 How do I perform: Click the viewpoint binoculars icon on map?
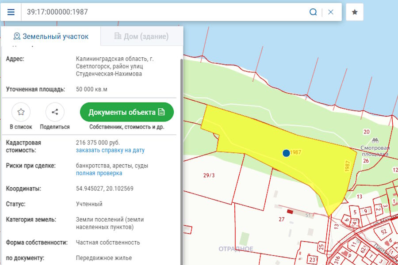[375, 139]
